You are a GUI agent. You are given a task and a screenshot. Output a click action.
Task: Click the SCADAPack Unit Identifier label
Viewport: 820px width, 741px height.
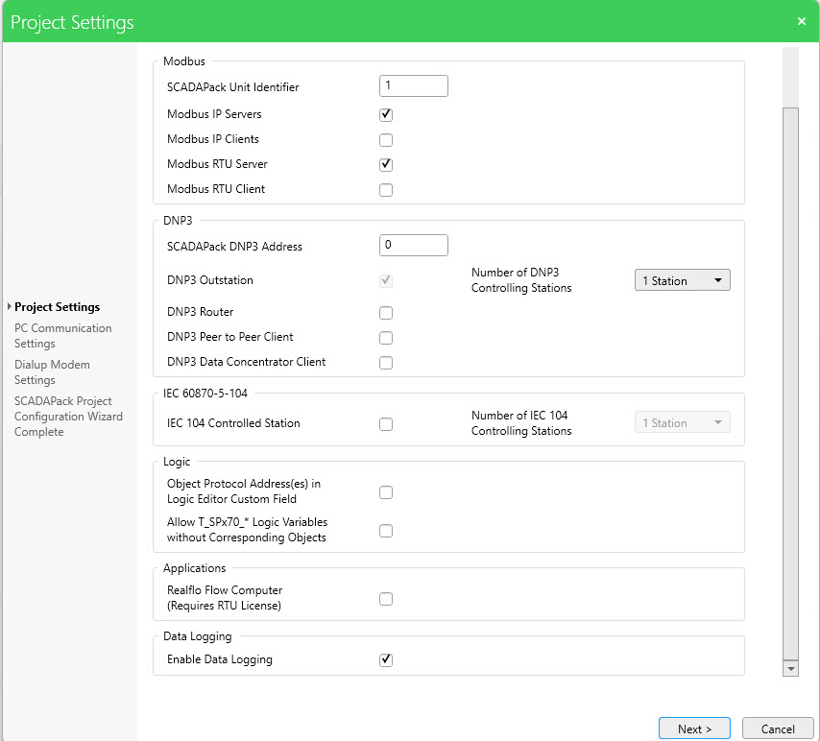pos(232,87)
